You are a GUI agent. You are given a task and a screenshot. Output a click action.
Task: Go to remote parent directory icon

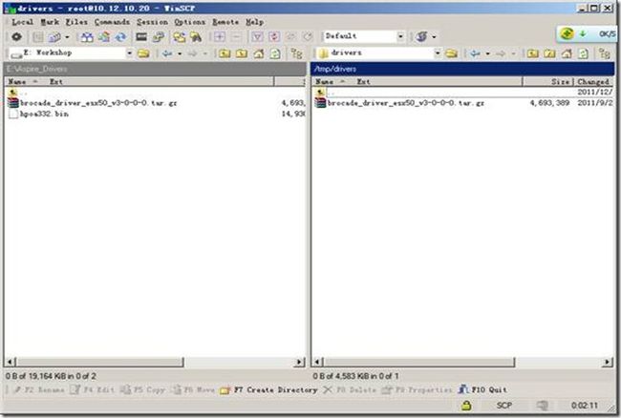533,53
